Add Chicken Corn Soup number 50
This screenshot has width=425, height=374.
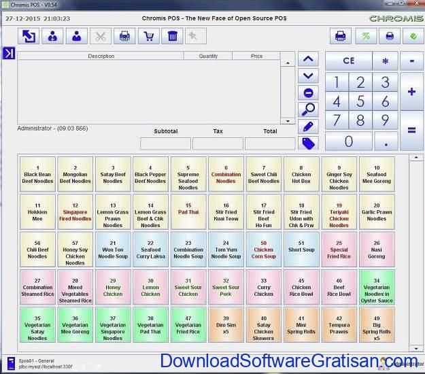(264, 250)
